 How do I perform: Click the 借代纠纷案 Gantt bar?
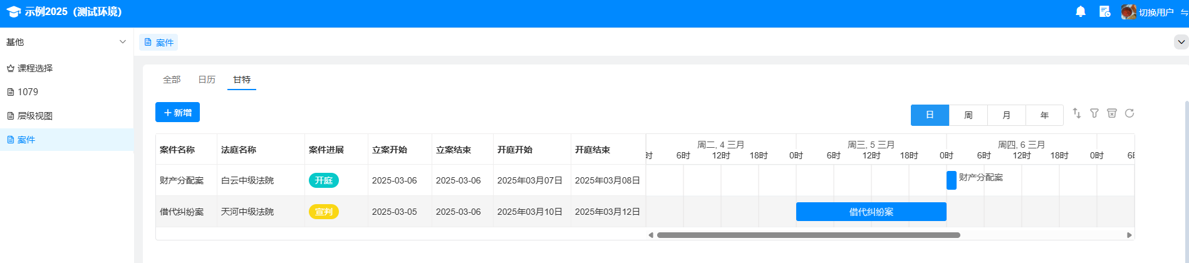tap(871, 212)
